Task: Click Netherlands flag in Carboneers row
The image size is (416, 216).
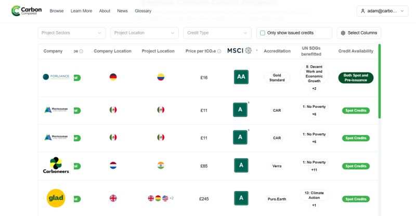Action: click(x=113, y=166)
